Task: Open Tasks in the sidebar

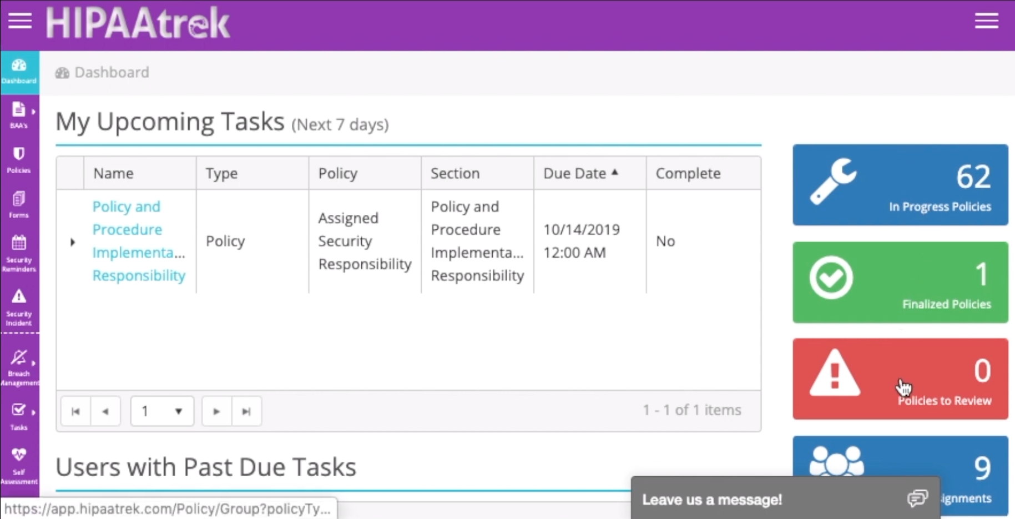Action: pyautogui.click(x=19, y=416)
